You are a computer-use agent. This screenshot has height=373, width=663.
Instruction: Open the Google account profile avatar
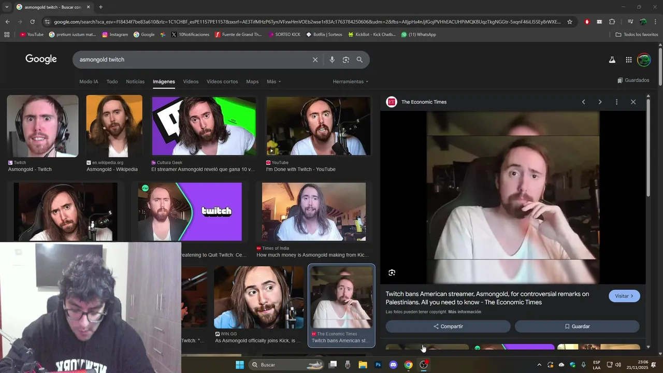pyautogui.click(x=643, y=60)
